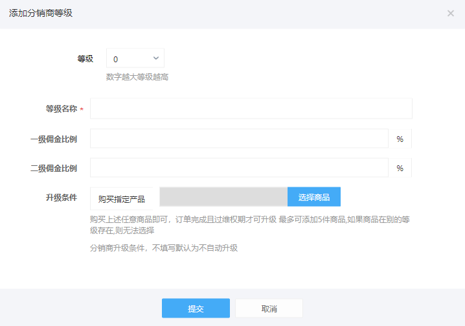Focus the 一级佣金比例 input field
465x326 pixels.
240,139
